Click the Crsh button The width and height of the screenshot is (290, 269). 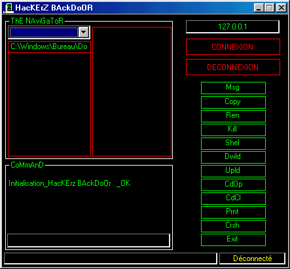tap(233, 226)
